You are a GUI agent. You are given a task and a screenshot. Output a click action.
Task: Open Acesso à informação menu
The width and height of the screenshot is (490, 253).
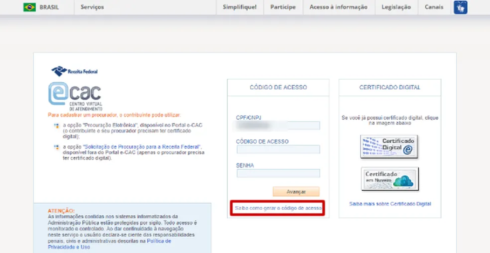pos(338,7)
